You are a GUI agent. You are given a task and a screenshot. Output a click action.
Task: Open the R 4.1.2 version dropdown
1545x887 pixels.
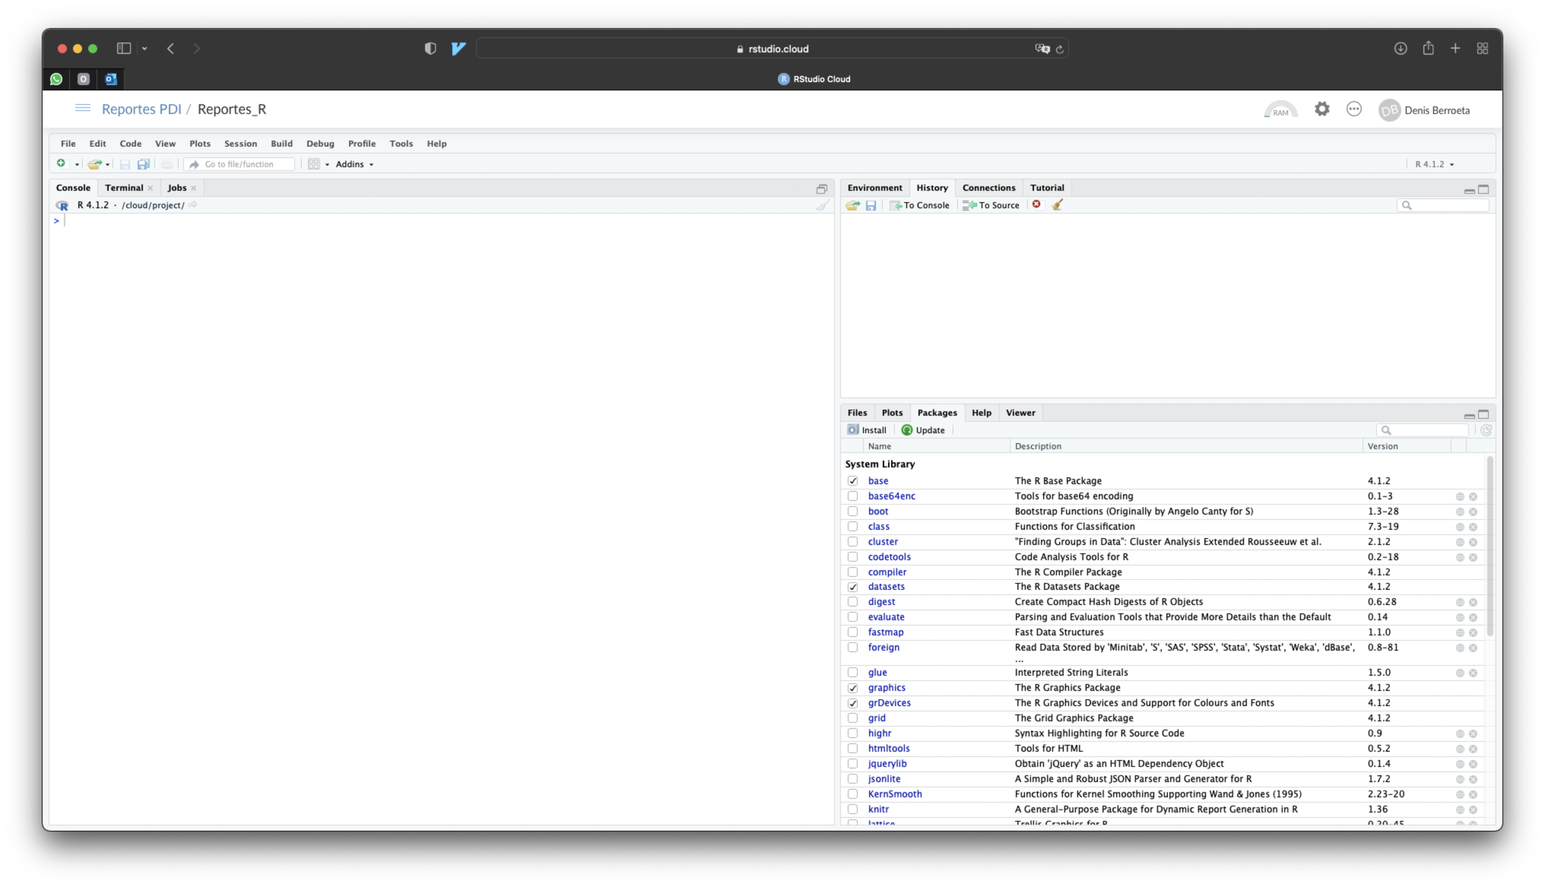[x=1434, y=164]
